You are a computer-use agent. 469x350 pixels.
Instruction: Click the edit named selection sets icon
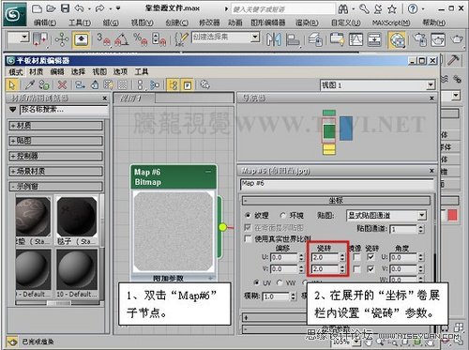tap(181, 39)
